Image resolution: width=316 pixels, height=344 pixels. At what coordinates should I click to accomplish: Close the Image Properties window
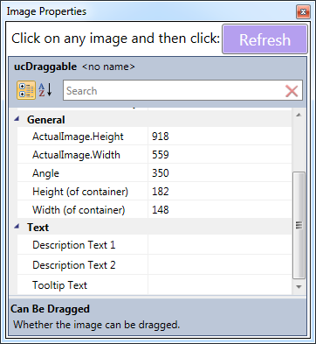[x=303, y=12]
